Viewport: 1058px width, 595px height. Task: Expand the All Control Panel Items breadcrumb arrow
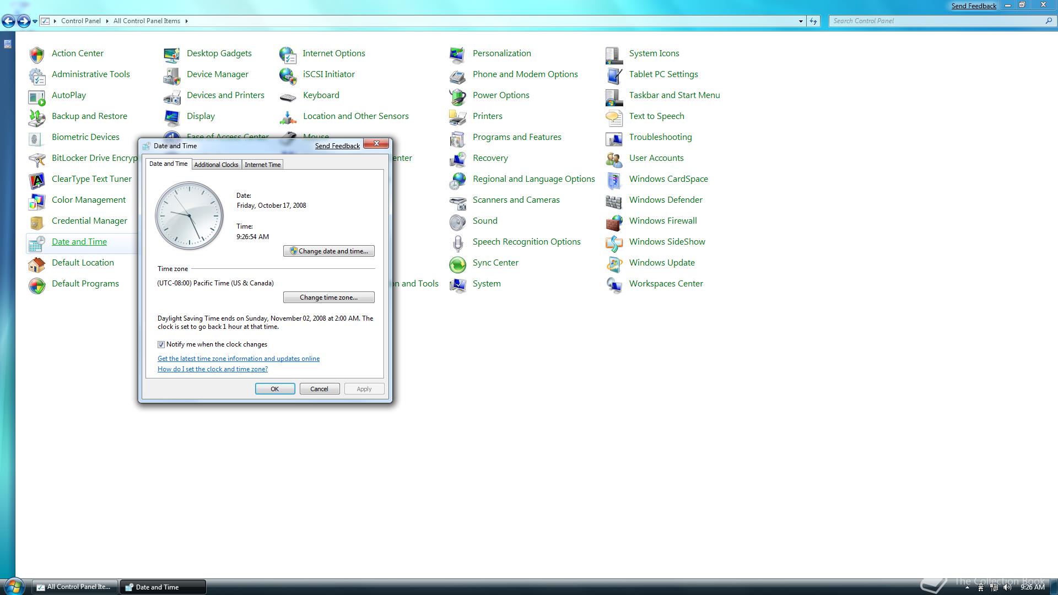[186, 21]
